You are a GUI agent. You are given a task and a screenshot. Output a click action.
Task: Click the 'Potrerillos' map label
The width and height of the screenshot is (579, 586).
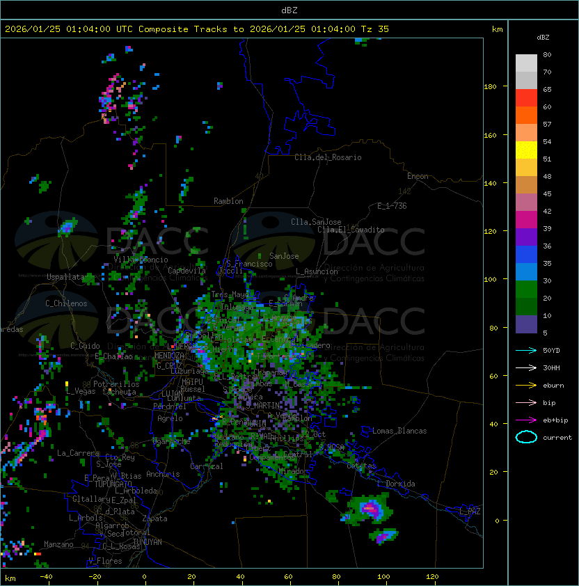tap(116, 384)
